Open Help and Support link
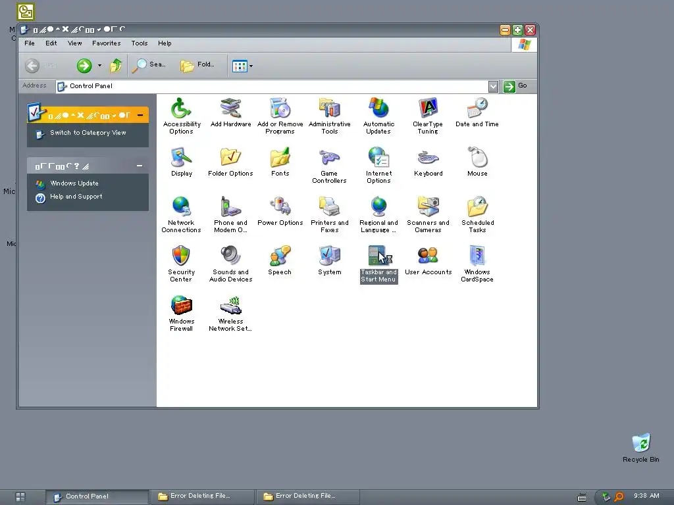 pos(76,197)
